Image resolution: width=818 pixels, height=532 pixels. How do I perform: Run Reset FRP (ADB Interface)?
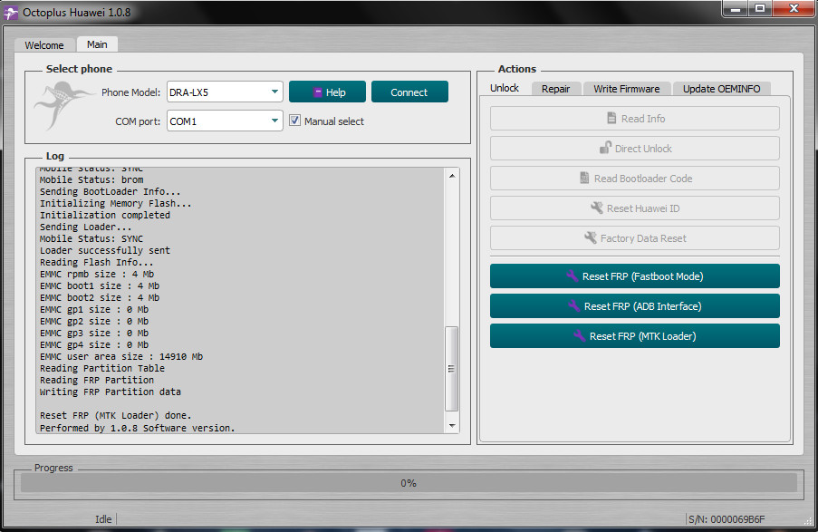(x=635, y=306)
